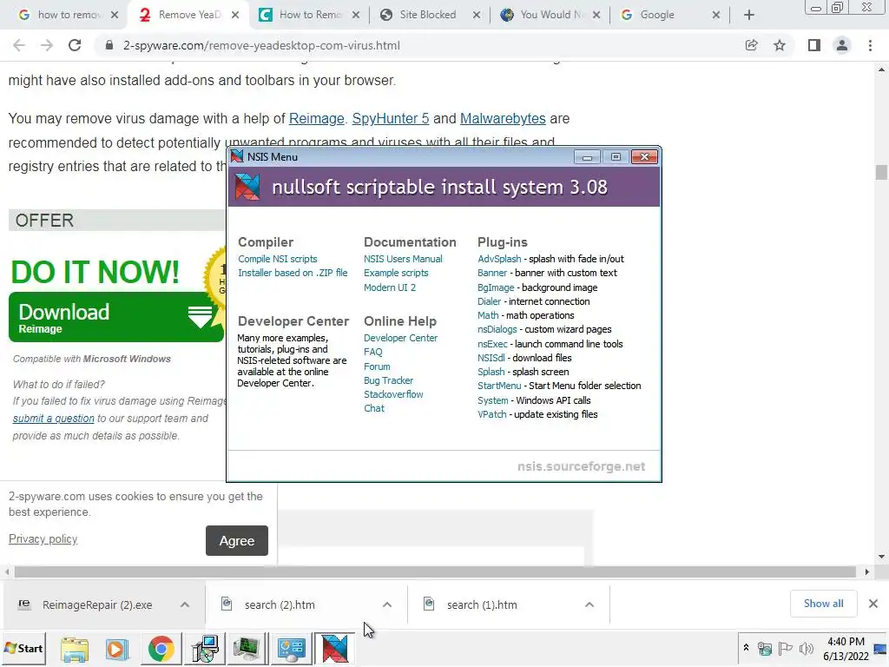Click the green monitor taskbar icon
This screenshot has width=889, height=667.
click(x=247, y=649)
